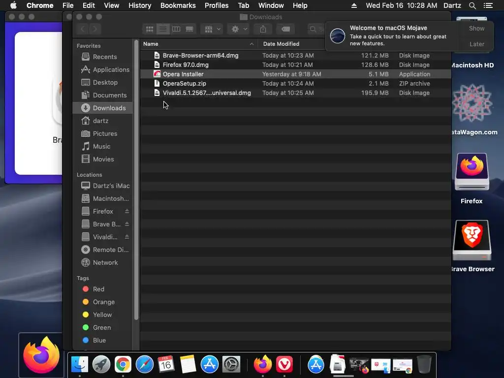Select Remote Disc in sidebar

pos(102,250)
